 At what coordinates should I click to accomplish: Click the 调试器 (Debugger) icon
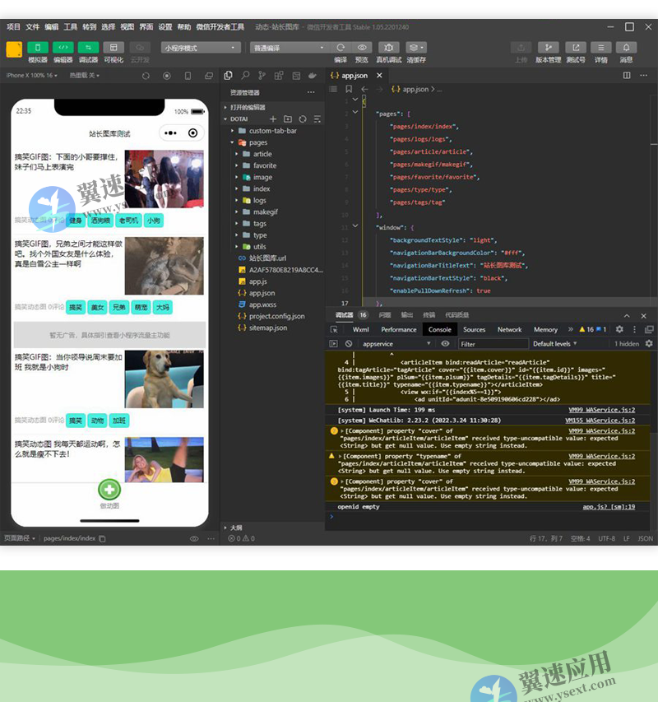[89, 46]
